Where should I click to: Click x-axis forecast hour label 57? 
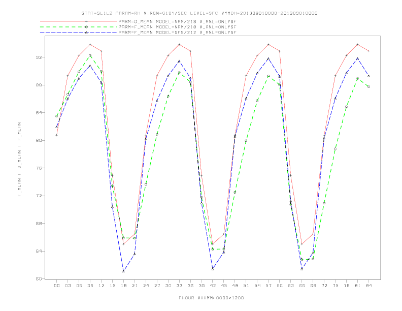click(x=269, y=286)
